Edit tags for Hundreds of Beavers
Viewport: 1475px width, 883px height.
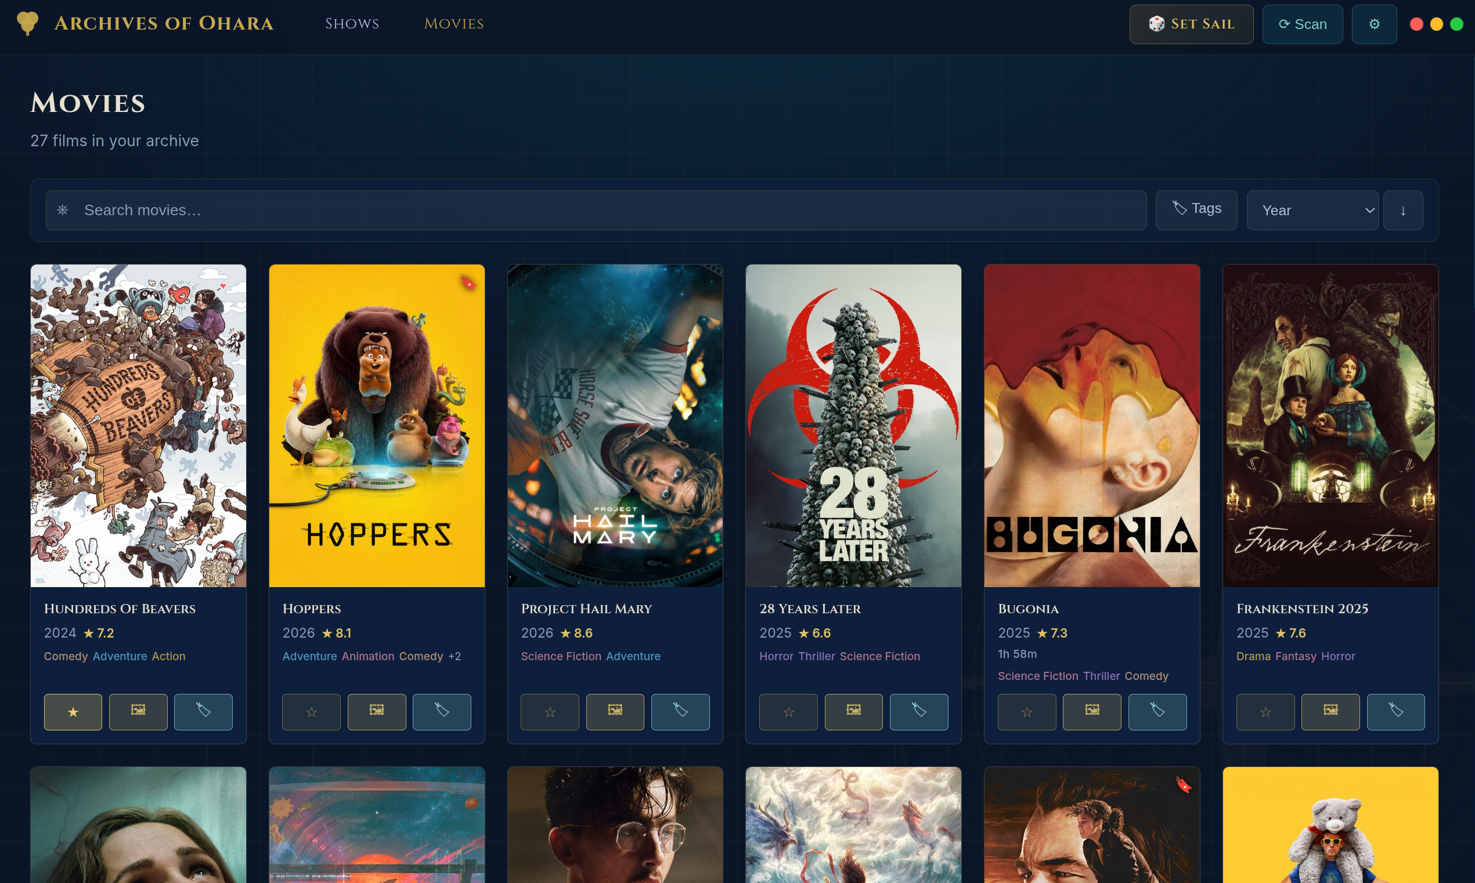[203, 712]
